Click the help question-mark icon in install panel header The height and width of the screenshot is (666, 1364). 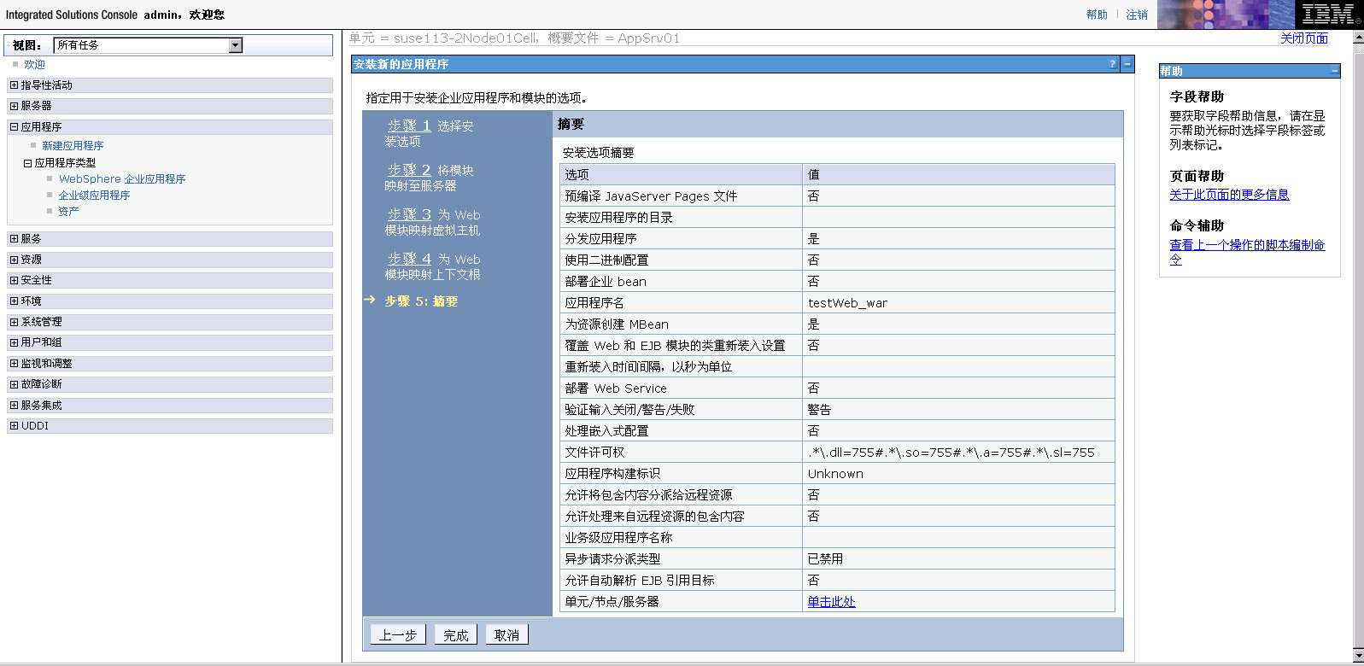[x=1112, y=64]
